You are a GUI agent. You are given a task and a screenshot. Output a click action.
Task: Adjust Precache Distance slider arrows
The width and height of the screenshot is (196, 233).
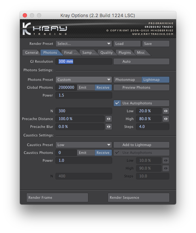click(x=109, y=119)
